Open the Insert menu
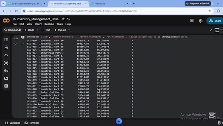Image resolution: width=223 pixels, height=126 pixels. [x=38, y=24]
